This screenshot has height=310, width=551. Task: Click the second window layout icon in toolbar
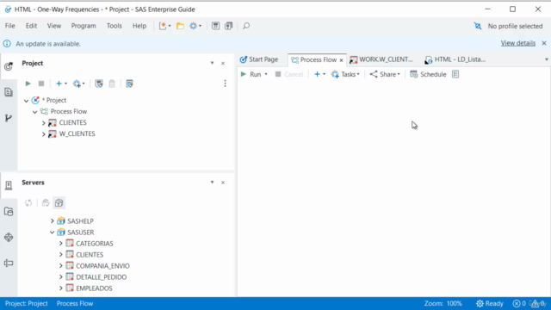[229, 26]
